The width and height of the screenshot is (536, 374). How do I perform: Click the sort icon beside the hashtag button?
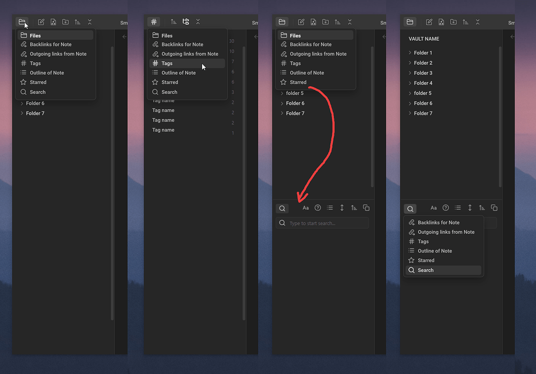pos(174,22)
